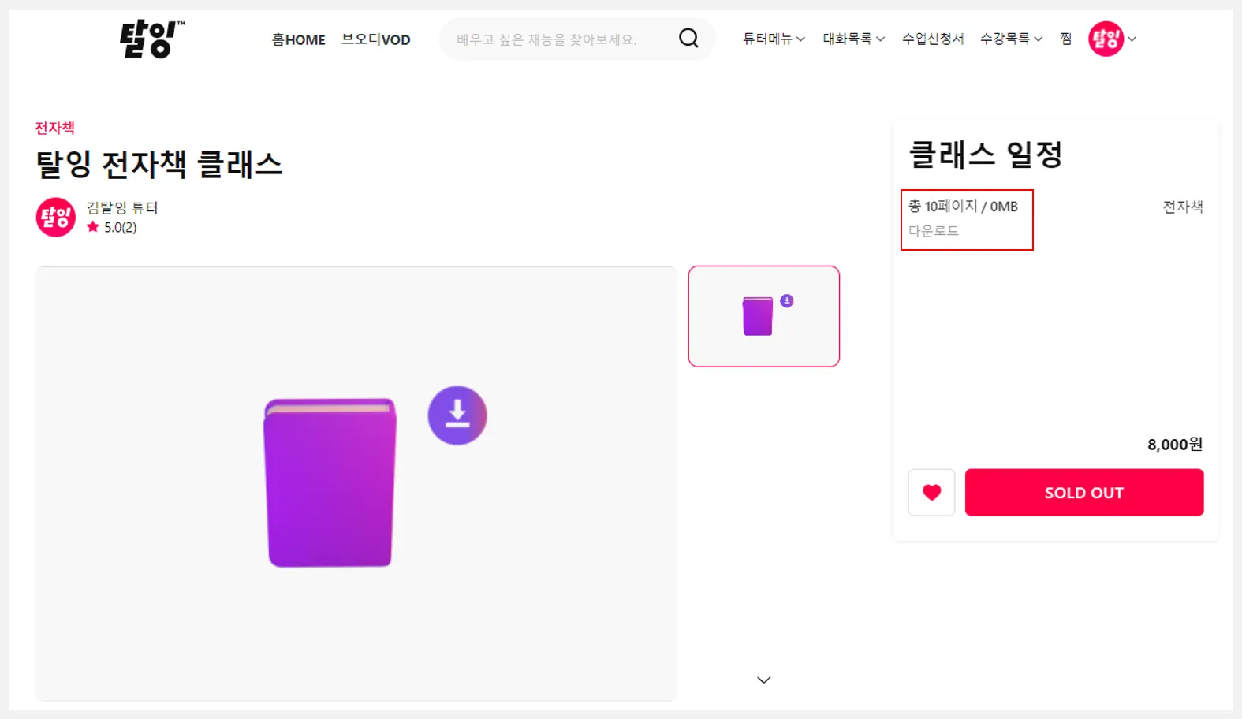Viewport: 1242px width, 719px height.
Task: Click the 다운로드 link
Action: 934,231
